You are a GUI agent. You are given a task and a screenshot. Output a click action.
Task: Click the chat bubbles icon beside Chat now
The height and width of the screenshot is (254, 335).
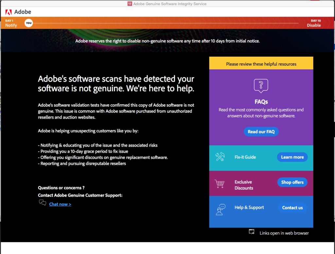42,202
